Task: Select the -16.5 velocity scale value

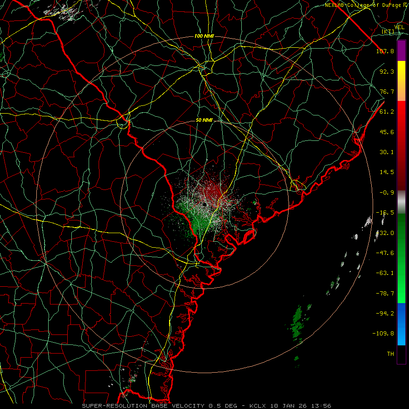Action: coord(385,212)
